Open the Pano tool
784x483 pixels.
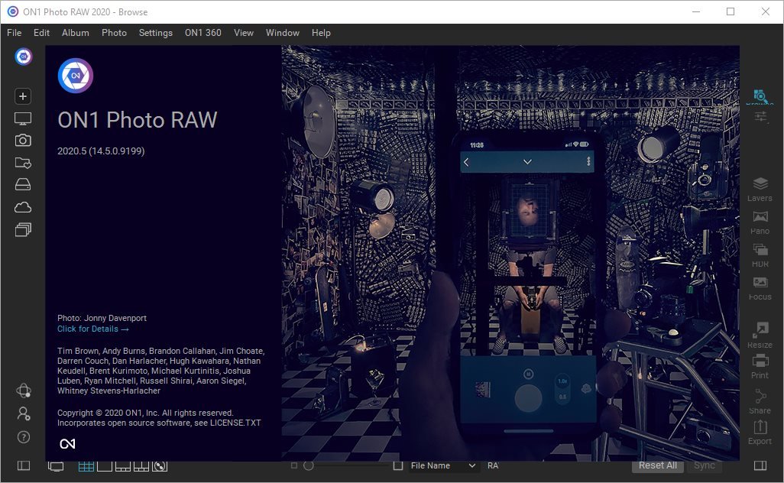pyautogui.click(x=760, y=222)
